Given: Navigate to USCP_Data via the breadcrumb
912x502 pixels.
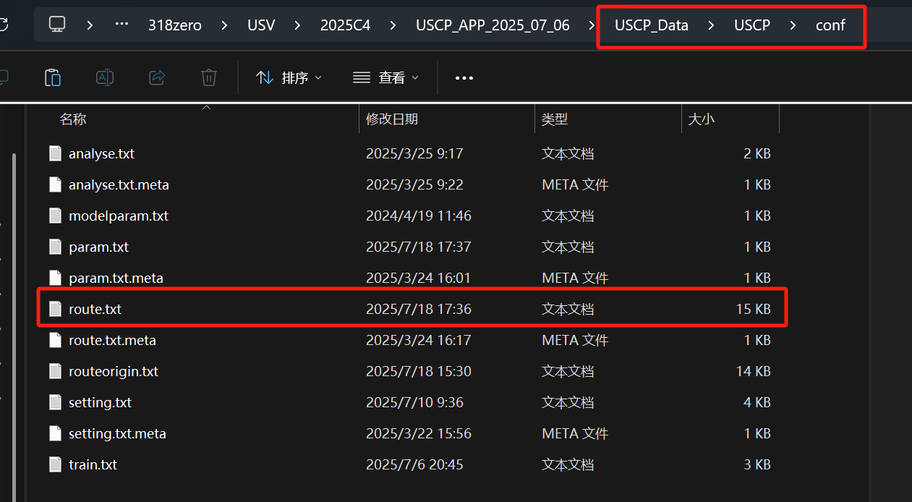Looking at the screenshot, I should (652, 24).
